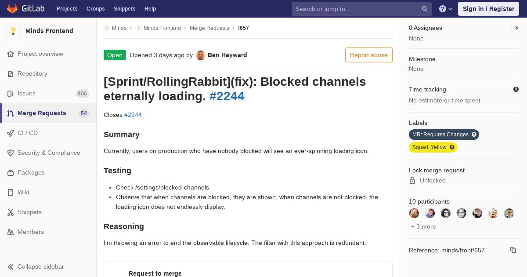The image size is (527, 277).
Task: Open the Projects menu
Action: (67, 9)
